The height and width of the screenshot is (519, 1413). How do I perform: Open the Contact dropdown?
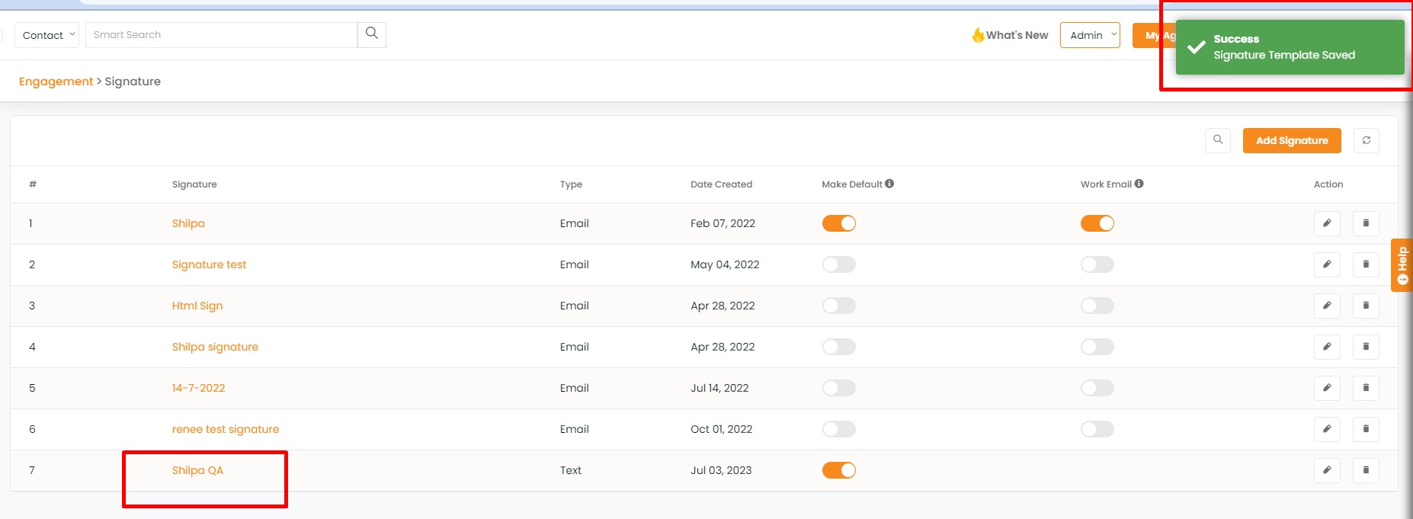pyautogui.click(x=46, y=35)
